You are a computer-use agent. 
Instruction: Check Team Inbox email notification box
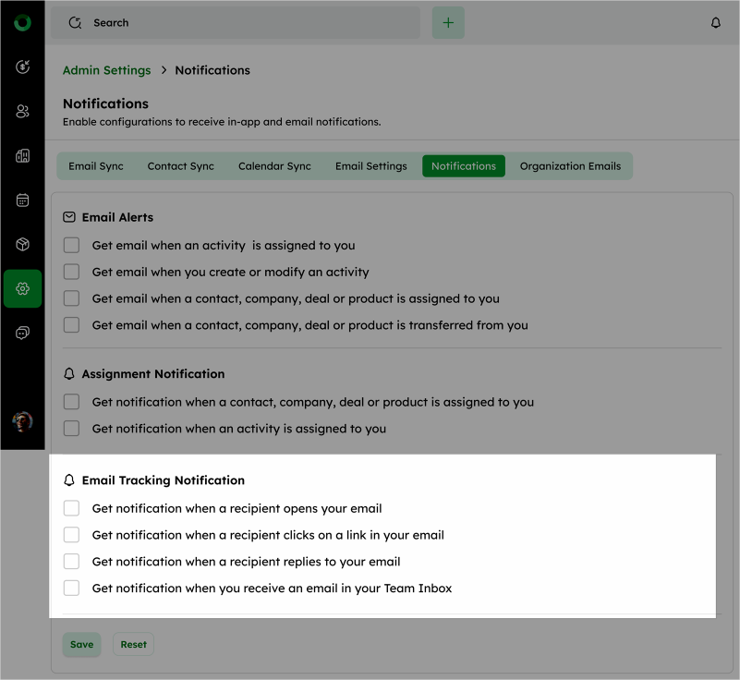coord(71,588)
